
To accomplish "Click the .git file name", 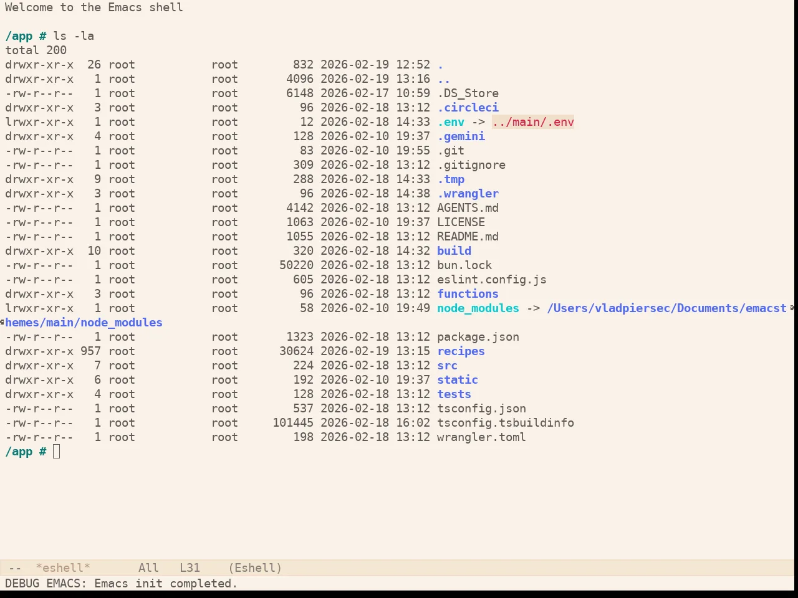I will [451, 151].
